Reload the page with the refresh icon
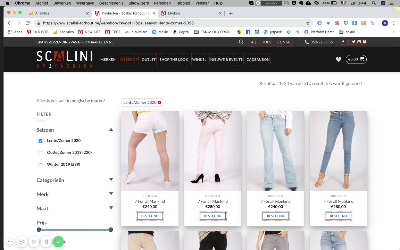Image resolution: width=400 pixels, height=250 pixels. pos(27,23)
